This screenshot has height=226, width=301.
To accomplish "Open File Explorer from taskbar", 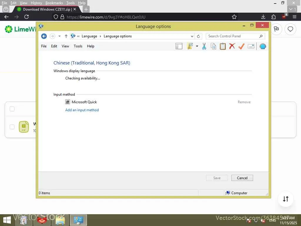I will [x=60, y=220].
